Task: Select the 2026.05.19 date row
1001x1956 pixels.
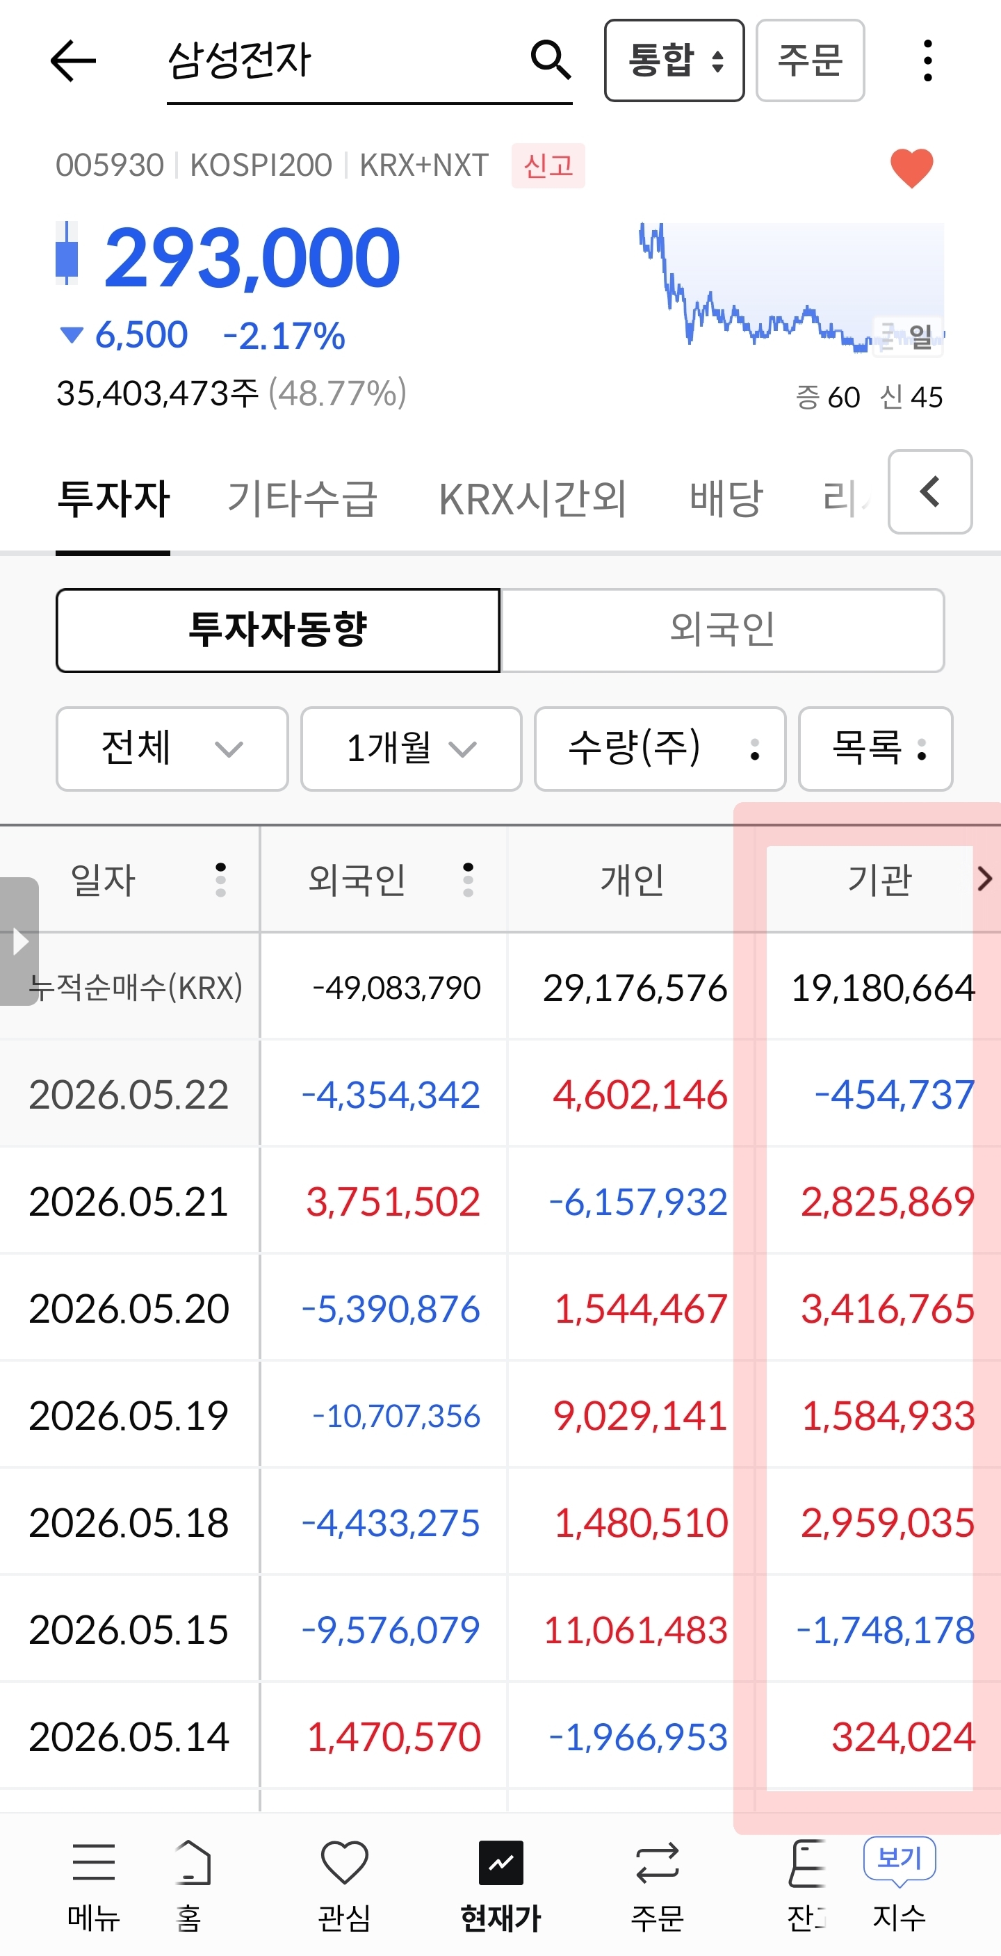Action: (x=129, y=1415)
